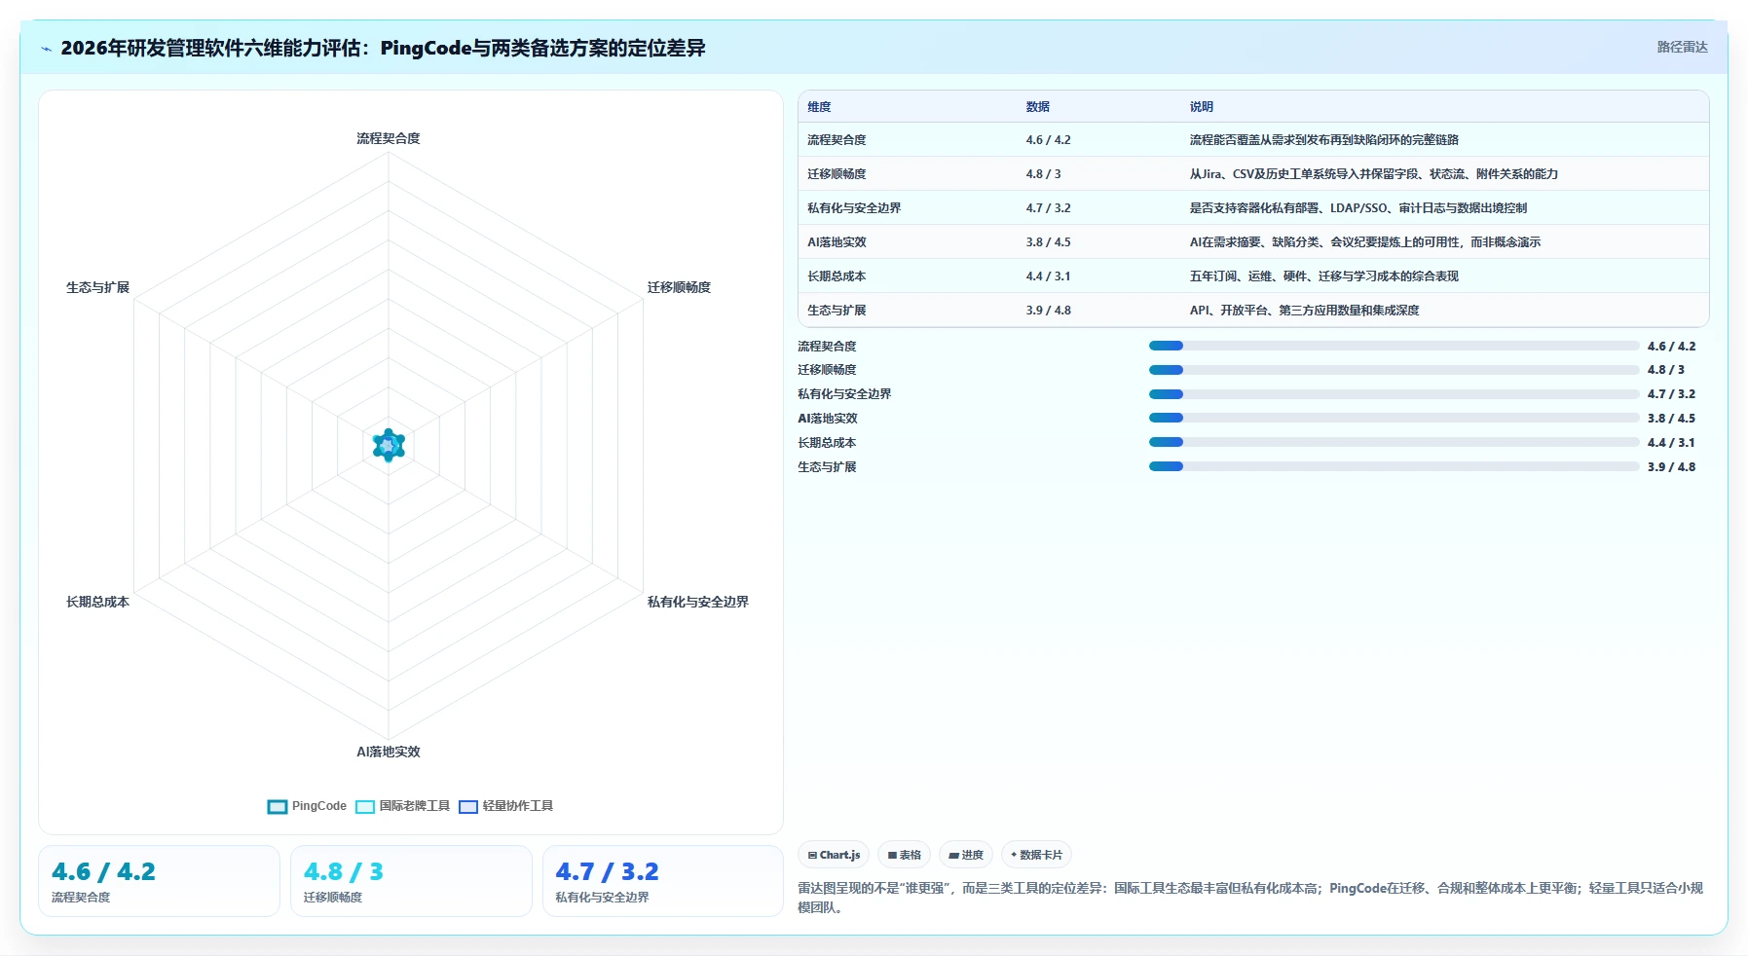Open the 4.7 / 3.2 私有化与安全边界 data card
The height and width of the screenshot is (956, 1748).
(x=662, y=881)
